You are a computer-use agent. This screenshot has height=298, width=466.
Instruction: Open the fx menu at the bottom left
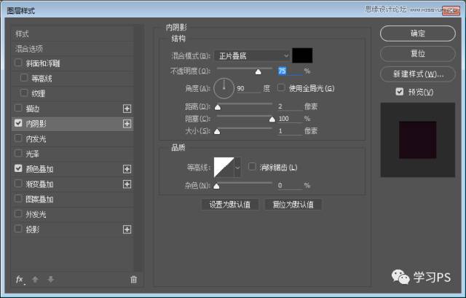coord(20,279)
